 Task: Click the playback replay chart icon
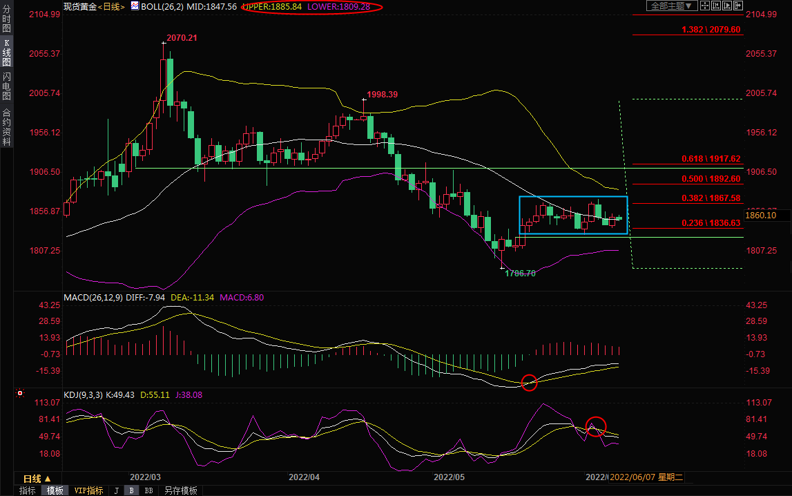click(727, 6)
